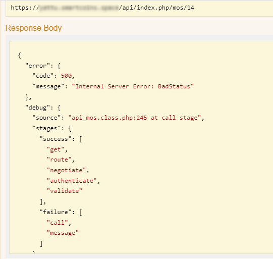
Task: Click the "debug" key
Action: tap(38, 108)
